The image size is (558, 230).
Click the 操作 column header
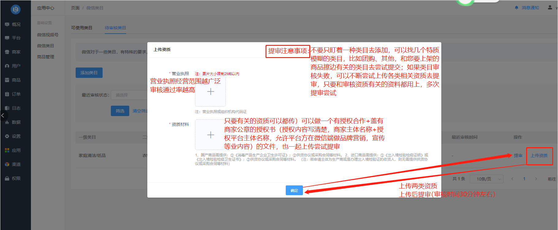518,137
